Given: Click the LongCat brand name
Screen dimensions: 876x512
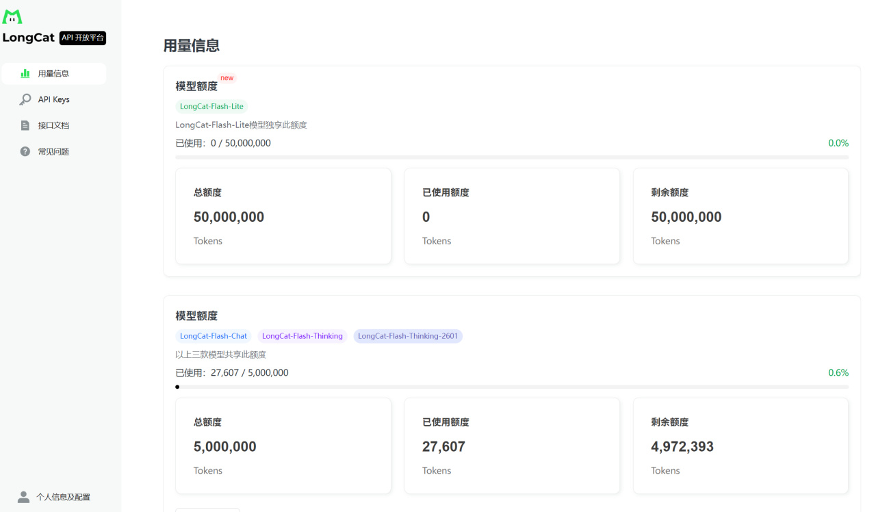Looking at the screenshot, I should tap(29, 38).
